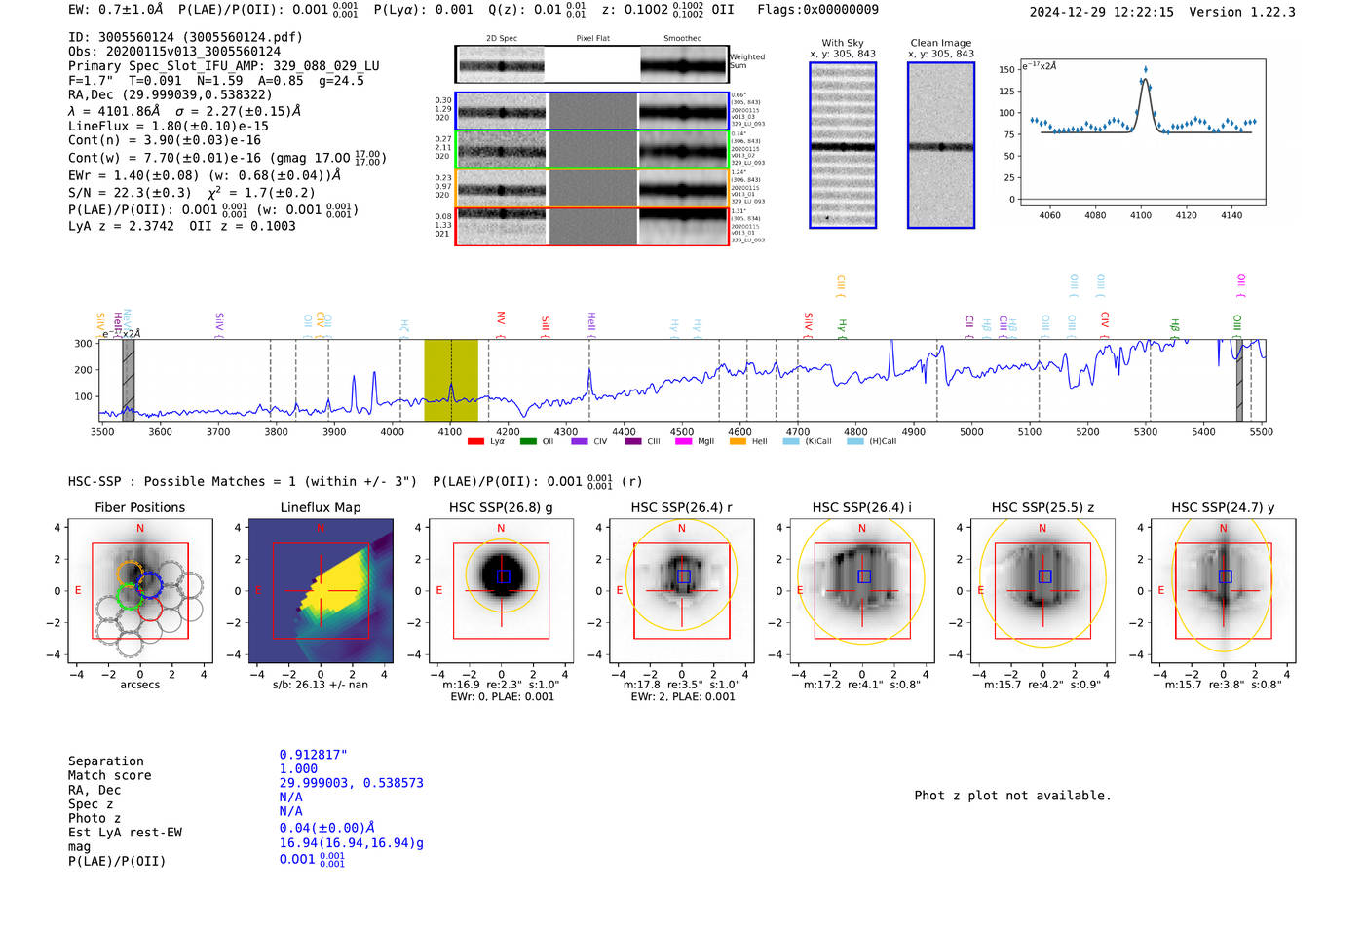Click the red fiber circle in Fiber Positions

[x=150, y=608]
